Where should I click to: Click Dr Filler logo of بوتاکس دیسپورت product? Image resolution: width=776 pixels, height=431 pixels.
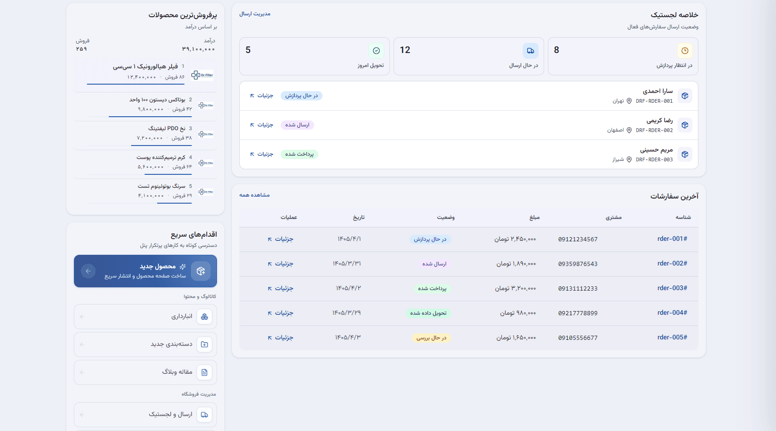click(x=206, y=106)
